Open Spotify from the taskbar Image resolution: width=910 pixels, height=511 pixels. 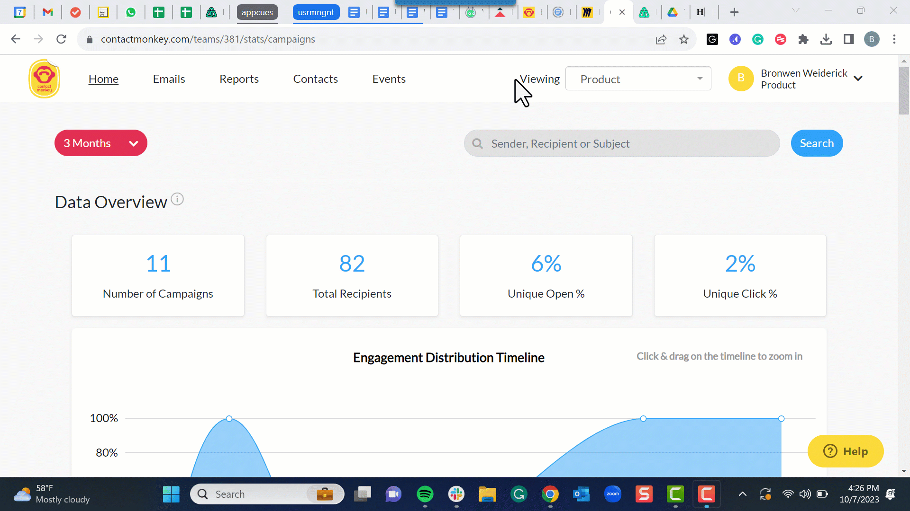click(425, 494)
